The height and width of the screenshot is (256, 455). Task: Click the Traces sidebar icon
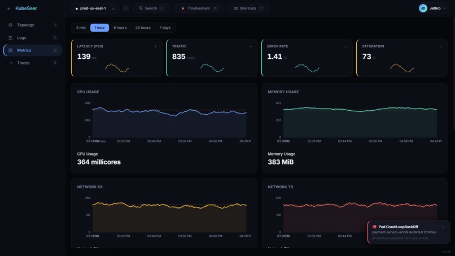11,63
